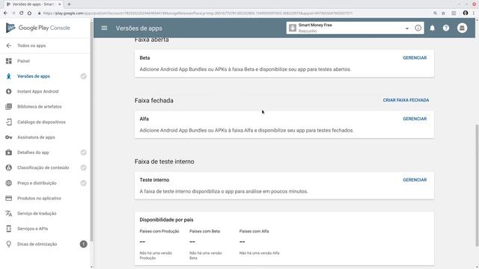Click the Países com Alfa label
Screen dimensions: 479x269
click(x=254, y=231)
